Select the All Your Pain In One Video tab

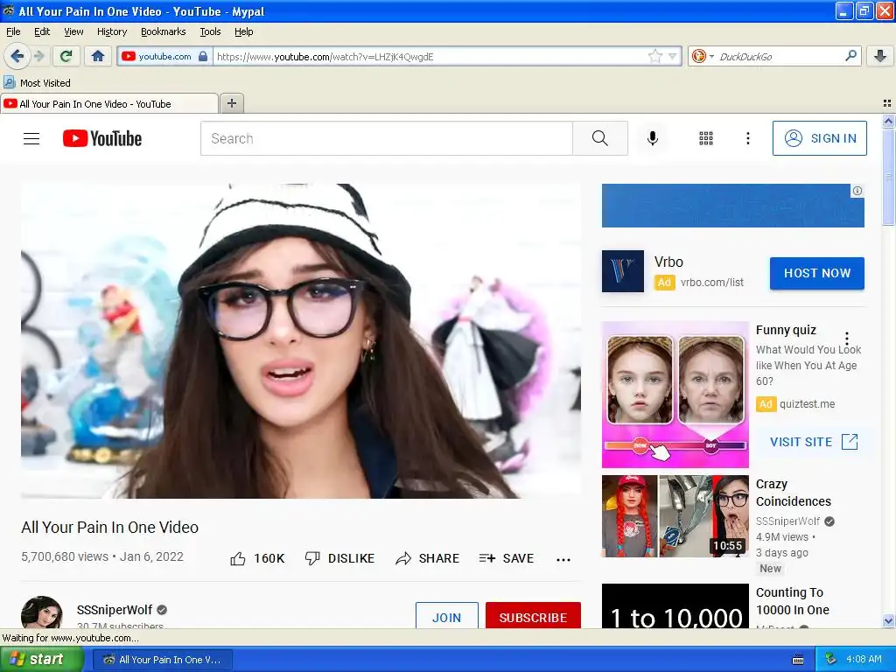pos(109,103)
